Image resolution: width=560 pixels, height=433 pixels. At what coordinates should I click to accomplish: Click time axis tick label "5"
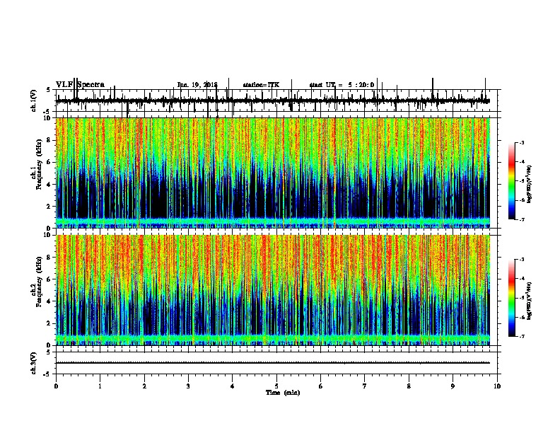coord(276,386)
